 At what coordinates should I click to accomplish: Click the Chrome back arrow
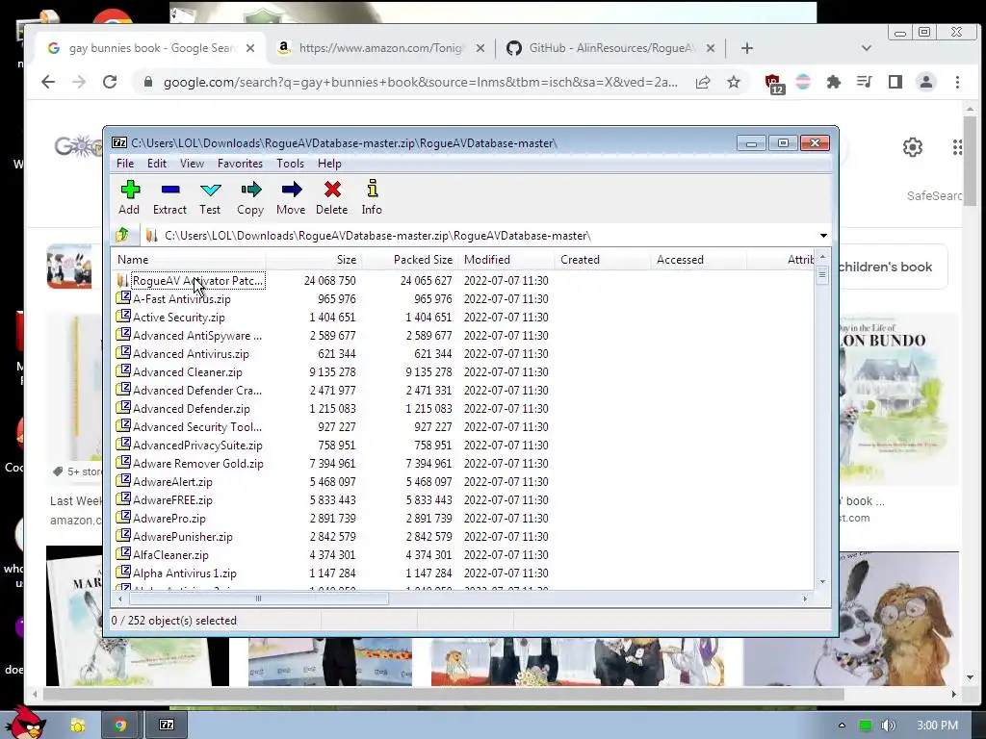[48, 82]
